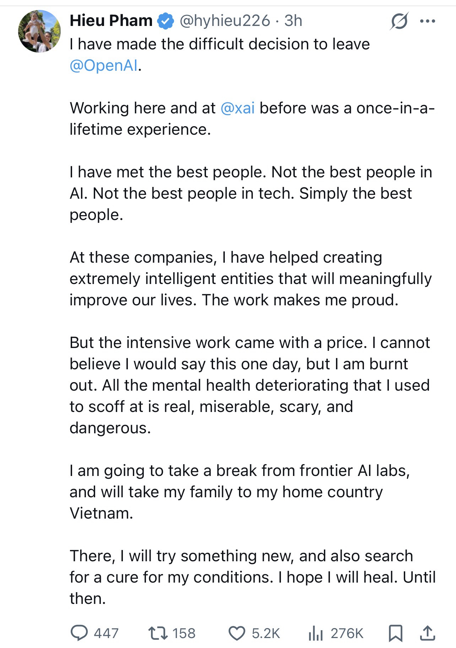456x648 pixels.
Task: Open the view analytics bar-chart icon
Action: point(315,633)
